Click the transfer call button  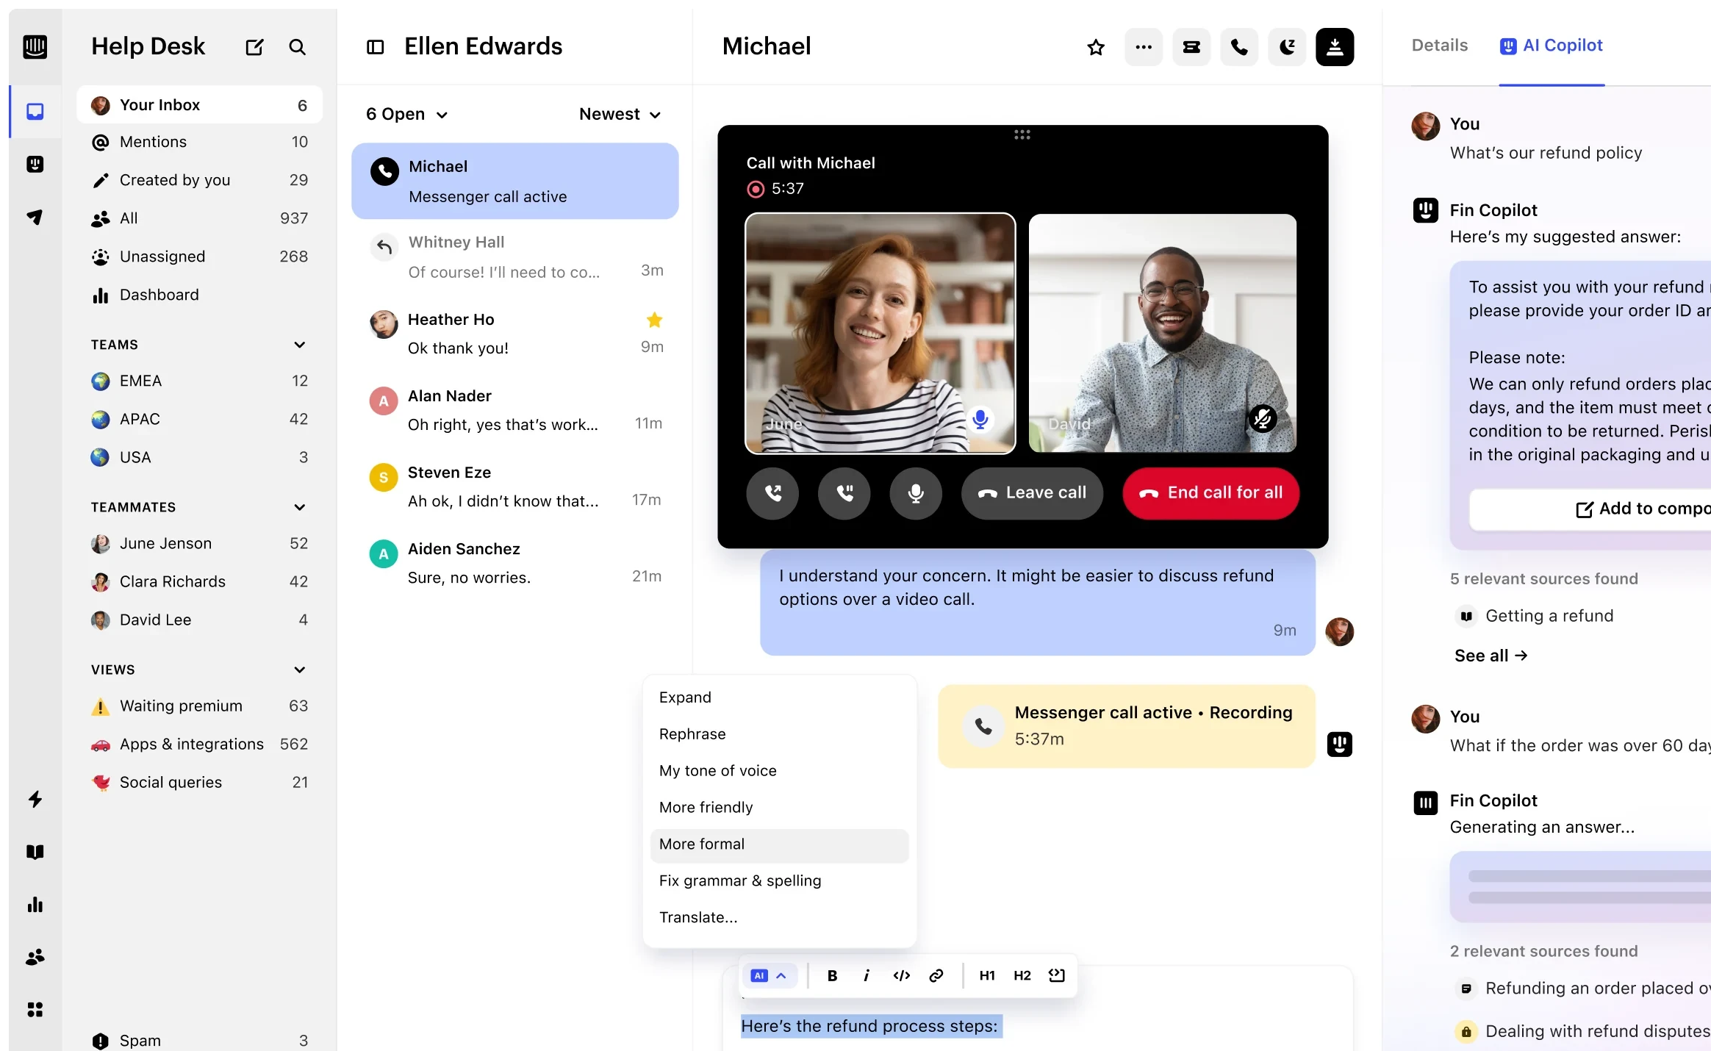[772, 493]
